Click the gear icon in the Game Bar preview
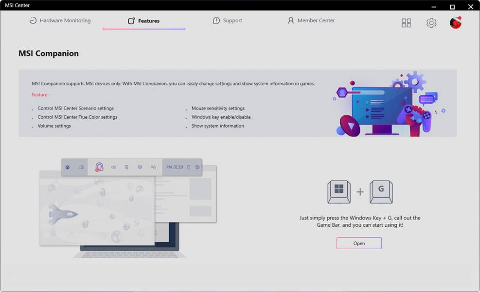The width and height of the screenshot is (480, 292). click(197, 167)
